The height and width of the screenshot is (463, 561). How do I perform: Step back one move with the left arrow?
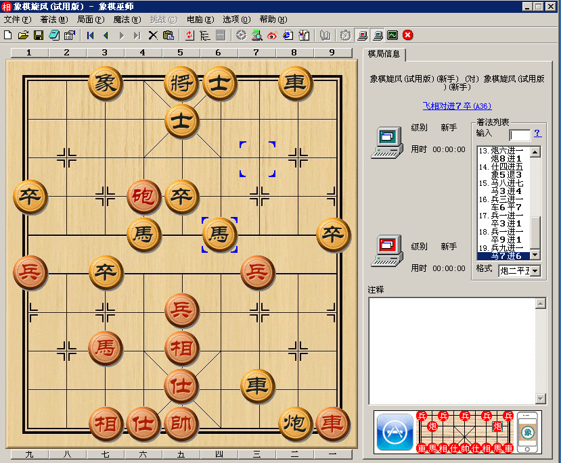click(x=105, y=34)
